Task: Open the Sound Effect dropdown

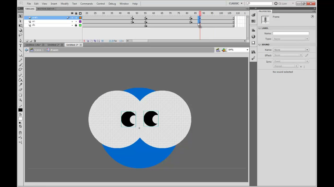Action: pos(288,55)
